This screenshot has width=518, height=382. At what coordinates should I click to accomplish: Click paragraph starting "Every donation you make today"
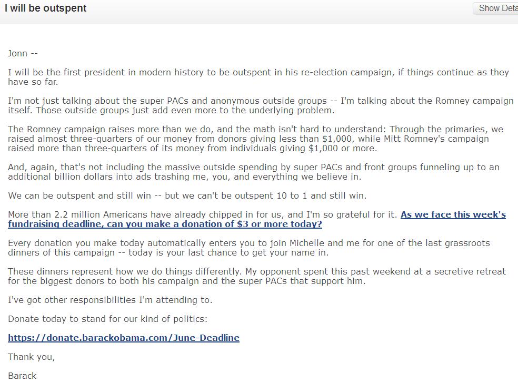pos(248,248)
